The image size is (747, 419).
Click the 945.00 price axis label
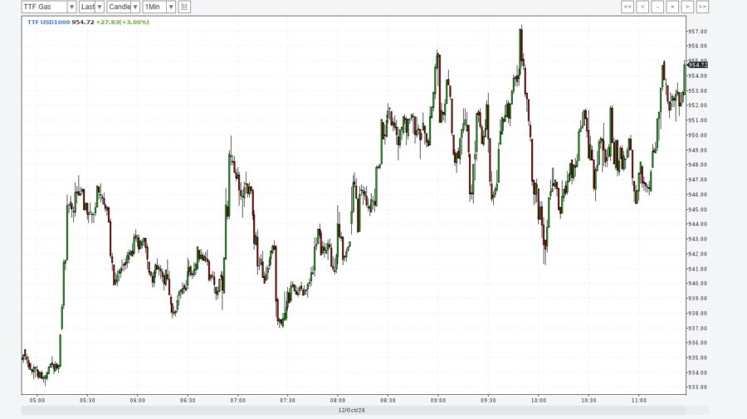pyautogui.click(x=697, y=209)
